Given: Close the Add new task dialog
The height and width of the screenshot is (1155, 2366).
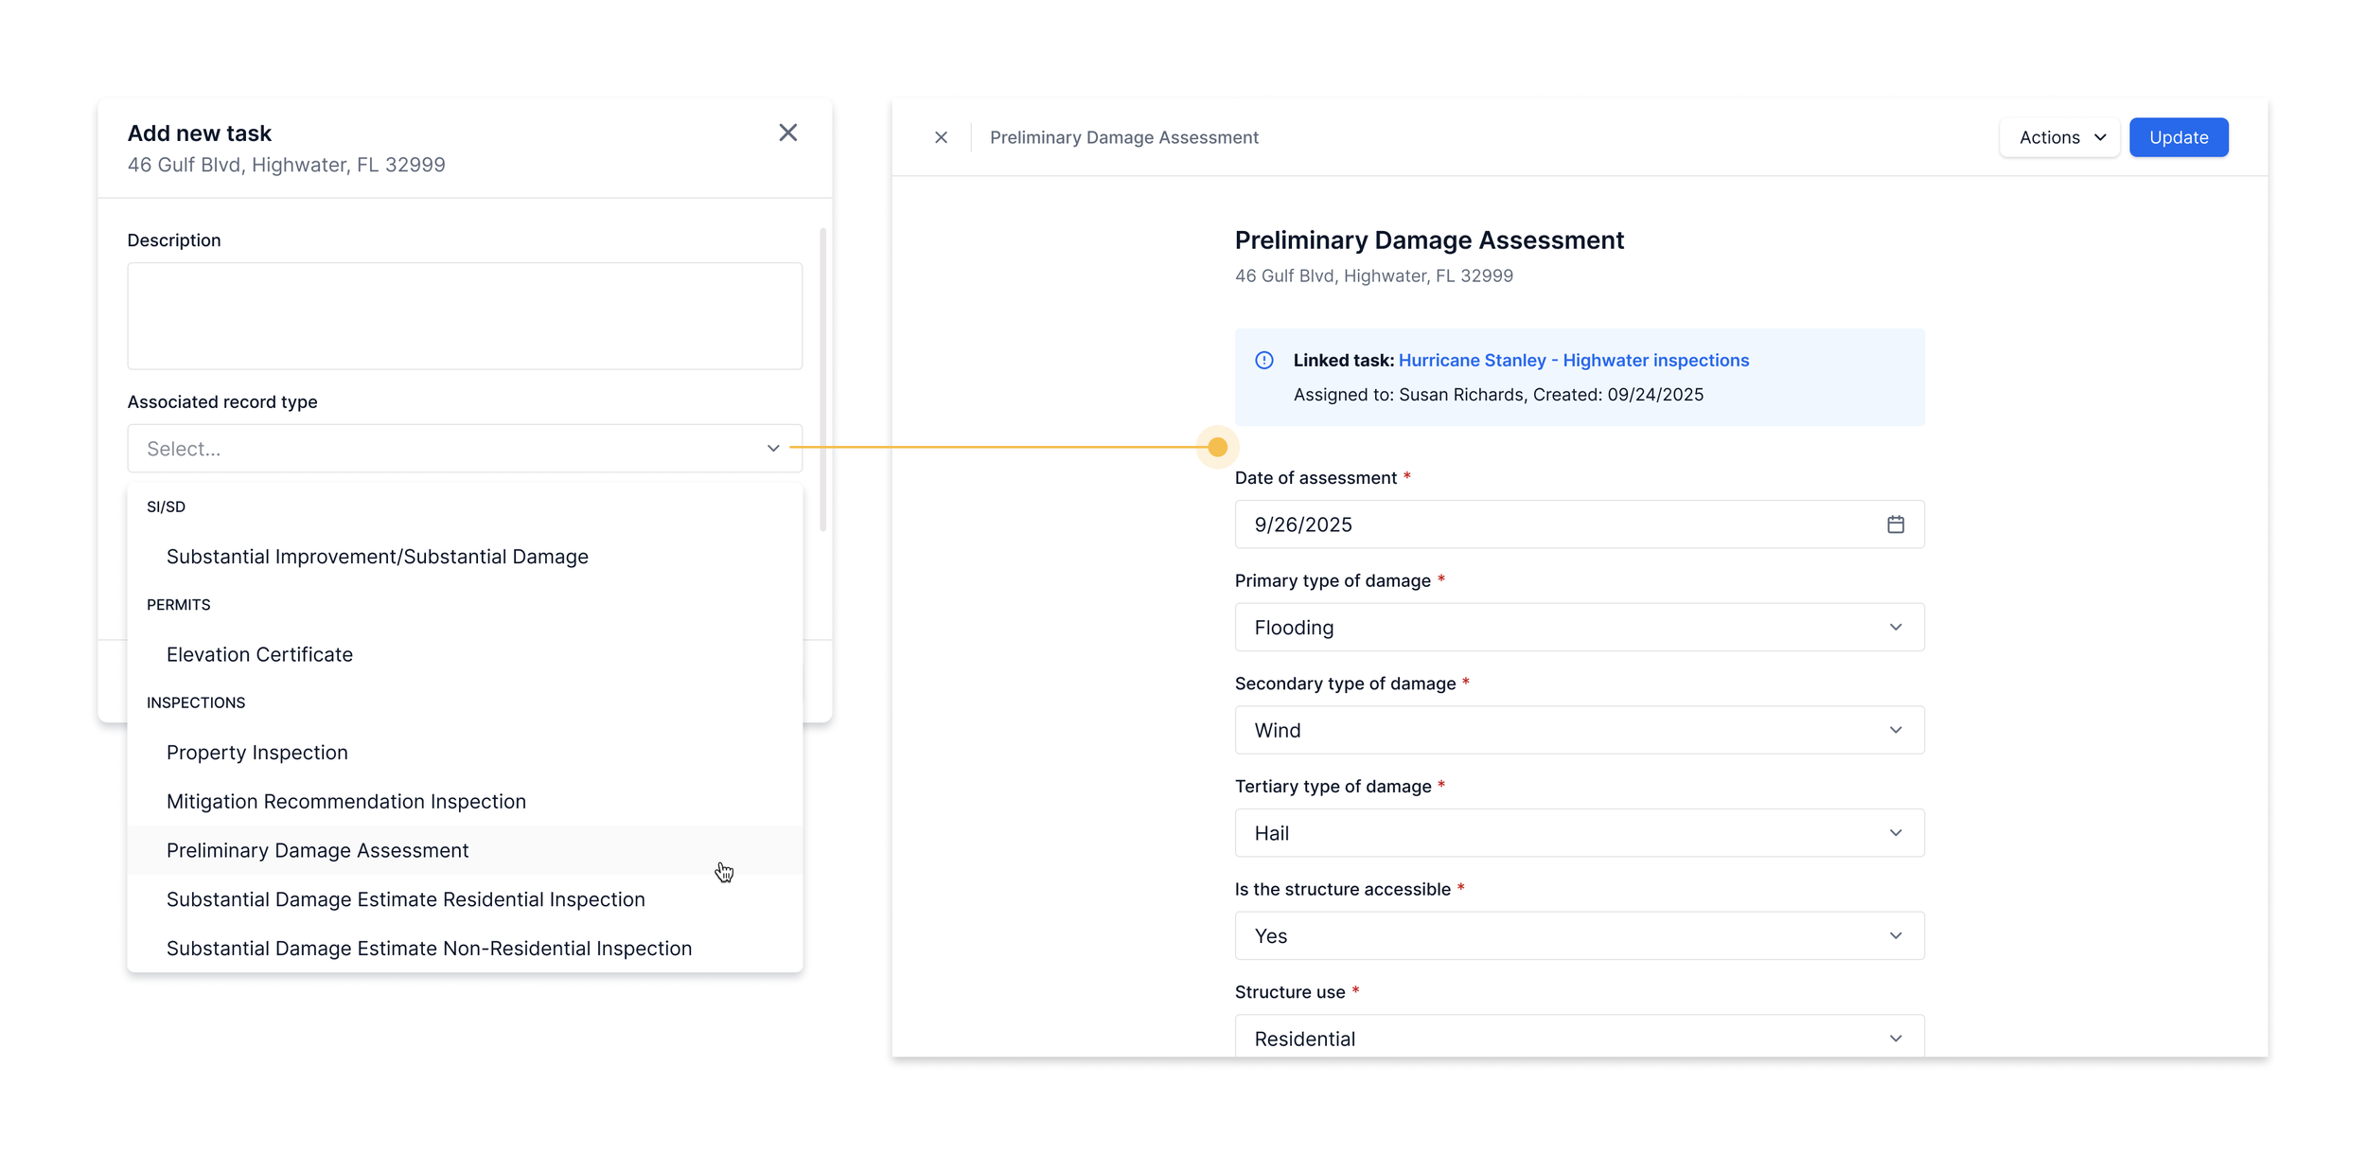Looking at the screenshot, I should (x=787, y=133).
